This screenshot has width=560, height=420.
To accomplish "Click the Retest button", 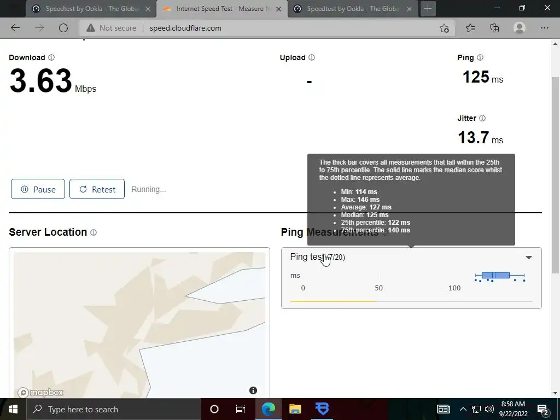I will pos(97,189).
